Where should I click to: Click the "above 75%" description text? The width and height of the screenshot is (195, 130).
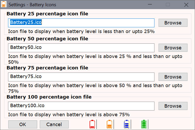[x=116, y=115]
